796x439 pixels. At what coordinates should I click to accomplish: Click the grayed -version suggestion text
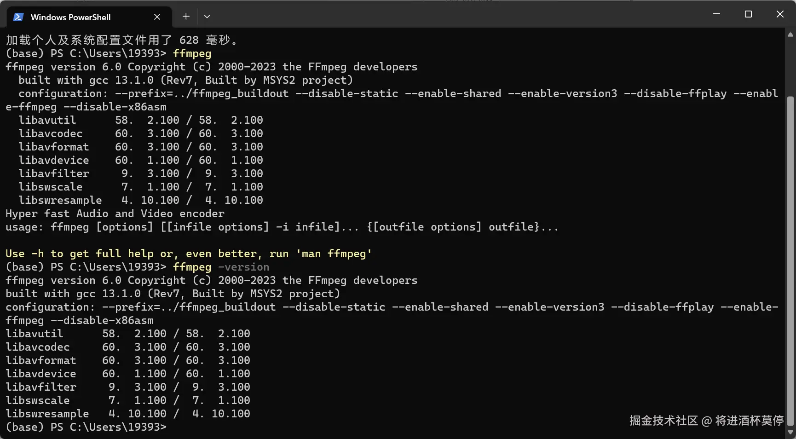pyautogui.click(x=244, y=267)
